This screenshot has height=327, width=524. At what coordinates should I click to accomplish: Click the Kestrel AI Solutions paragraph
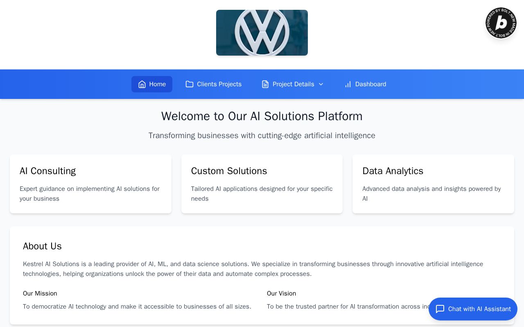click(253, 269)
